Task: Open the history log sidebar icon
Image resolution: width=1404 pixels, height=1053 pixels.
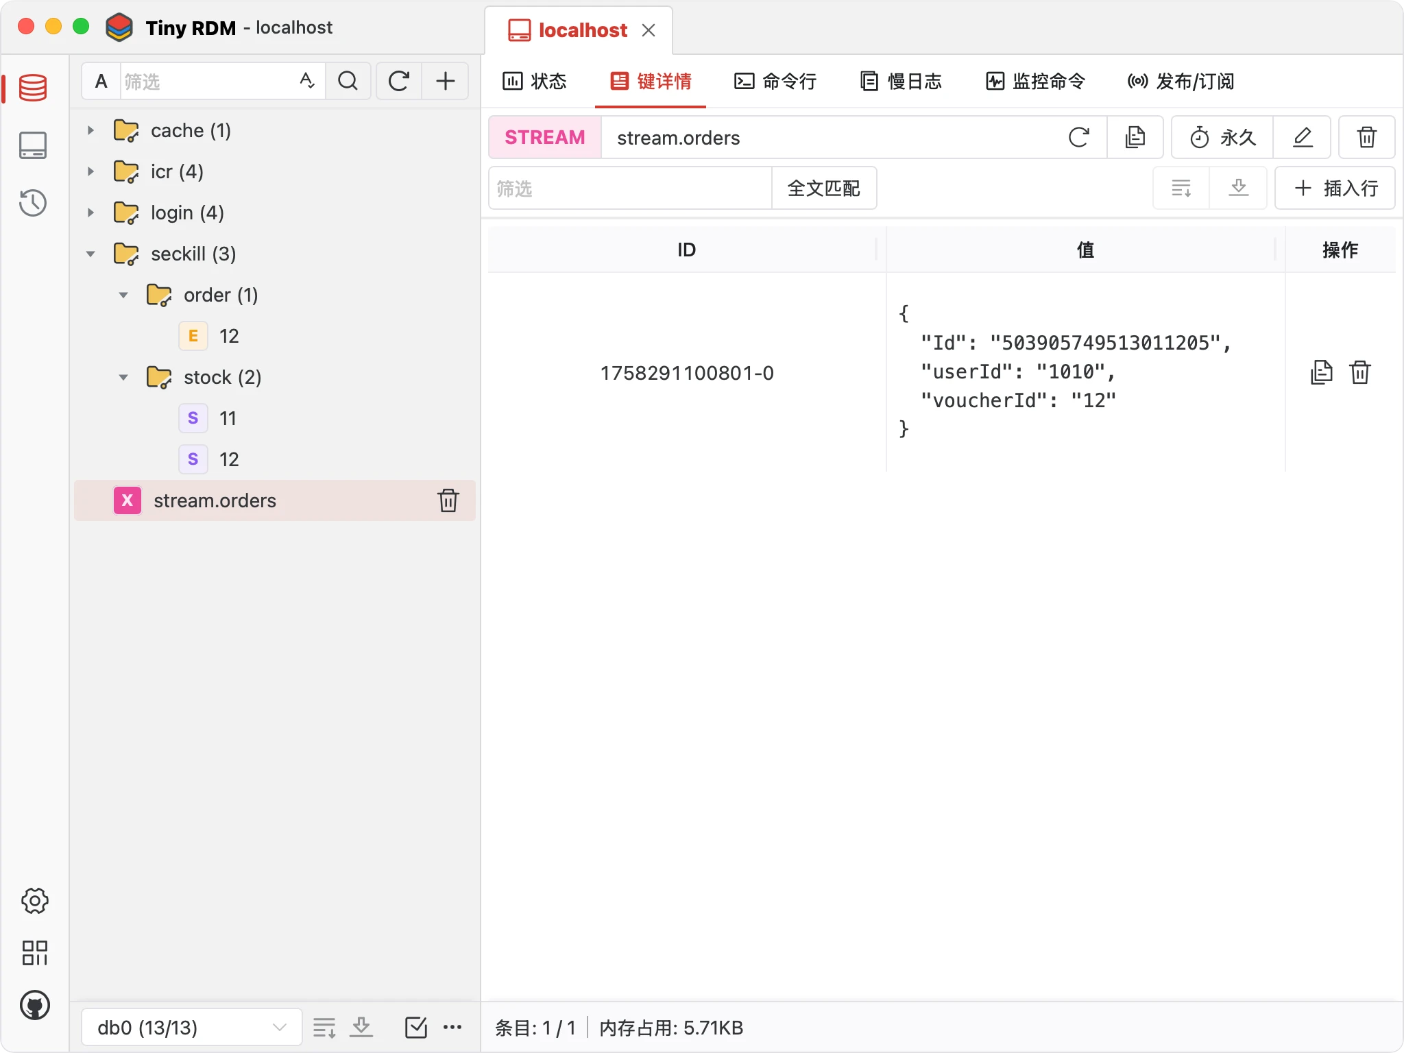Action: click(x=33, y=203)
